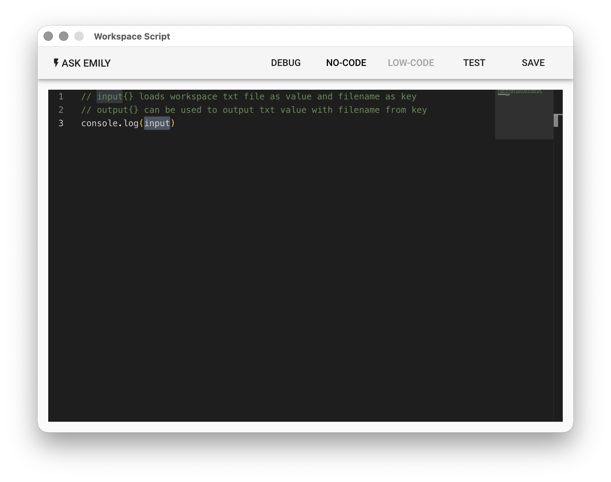Click the lightning bolt icon beside Ask Emily

[56, 63]
